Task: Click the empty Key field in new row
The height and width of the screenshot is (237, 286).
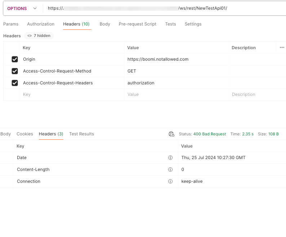Action: coord(71,94)
